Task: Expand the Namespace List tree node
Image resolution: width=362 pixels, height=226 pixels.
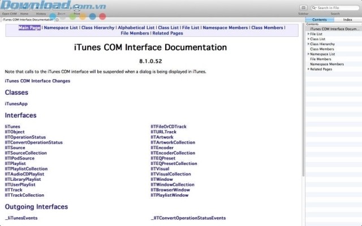Action: click(308, 54)
